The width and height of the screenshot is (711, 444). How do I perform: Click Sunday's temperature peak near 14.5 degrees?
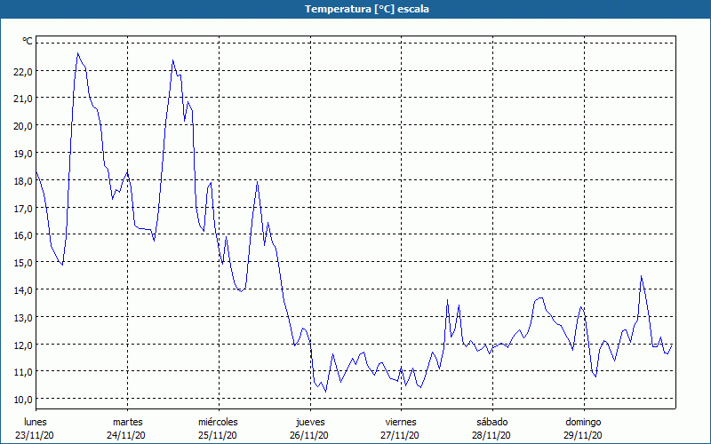641,276
